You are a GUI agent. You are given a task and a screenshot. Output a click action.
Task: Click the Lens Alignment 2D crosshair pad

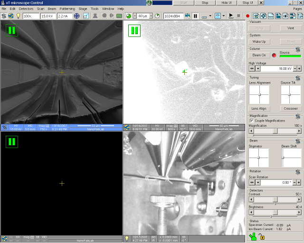point(259,95)
